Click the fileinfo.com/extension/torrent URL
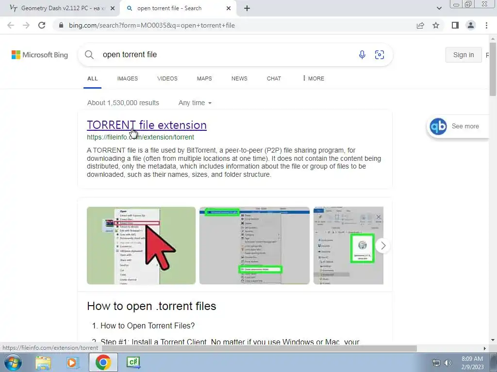Viewport: 497px width, 372px height. pyautogui.click(x=140, y=137)
